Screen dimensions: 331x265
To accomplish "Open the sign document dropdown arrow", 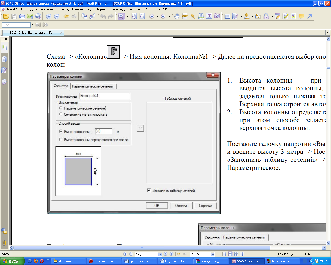I will coord(241,17).
